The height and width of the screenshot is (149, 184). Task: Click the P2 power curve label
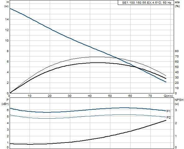point(169,117)
